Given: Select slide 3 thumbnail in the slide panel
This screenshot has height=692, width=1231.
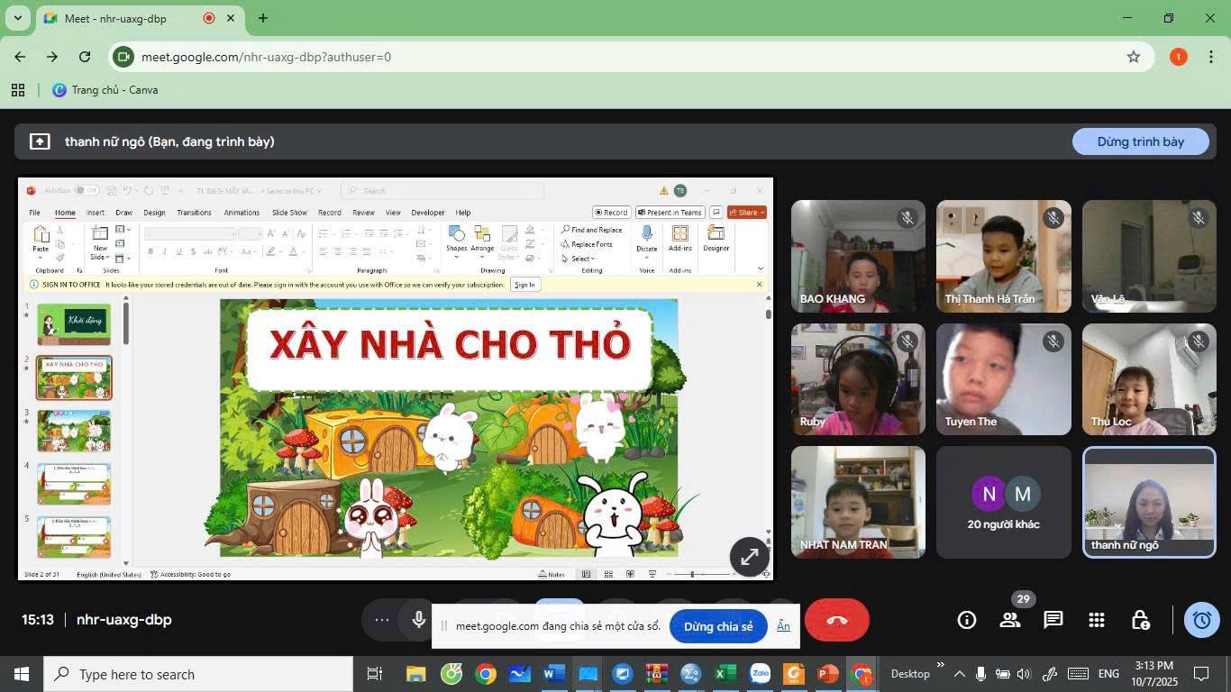Looking at the screenshot, I should pos(74,431).
